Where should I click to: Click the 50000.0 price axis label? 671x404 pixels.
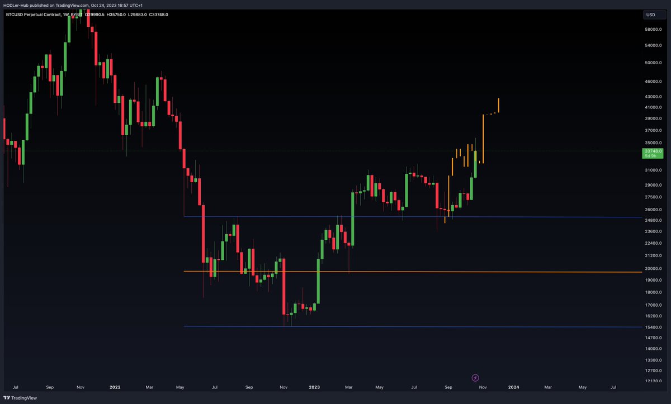(x=653, y=63)
